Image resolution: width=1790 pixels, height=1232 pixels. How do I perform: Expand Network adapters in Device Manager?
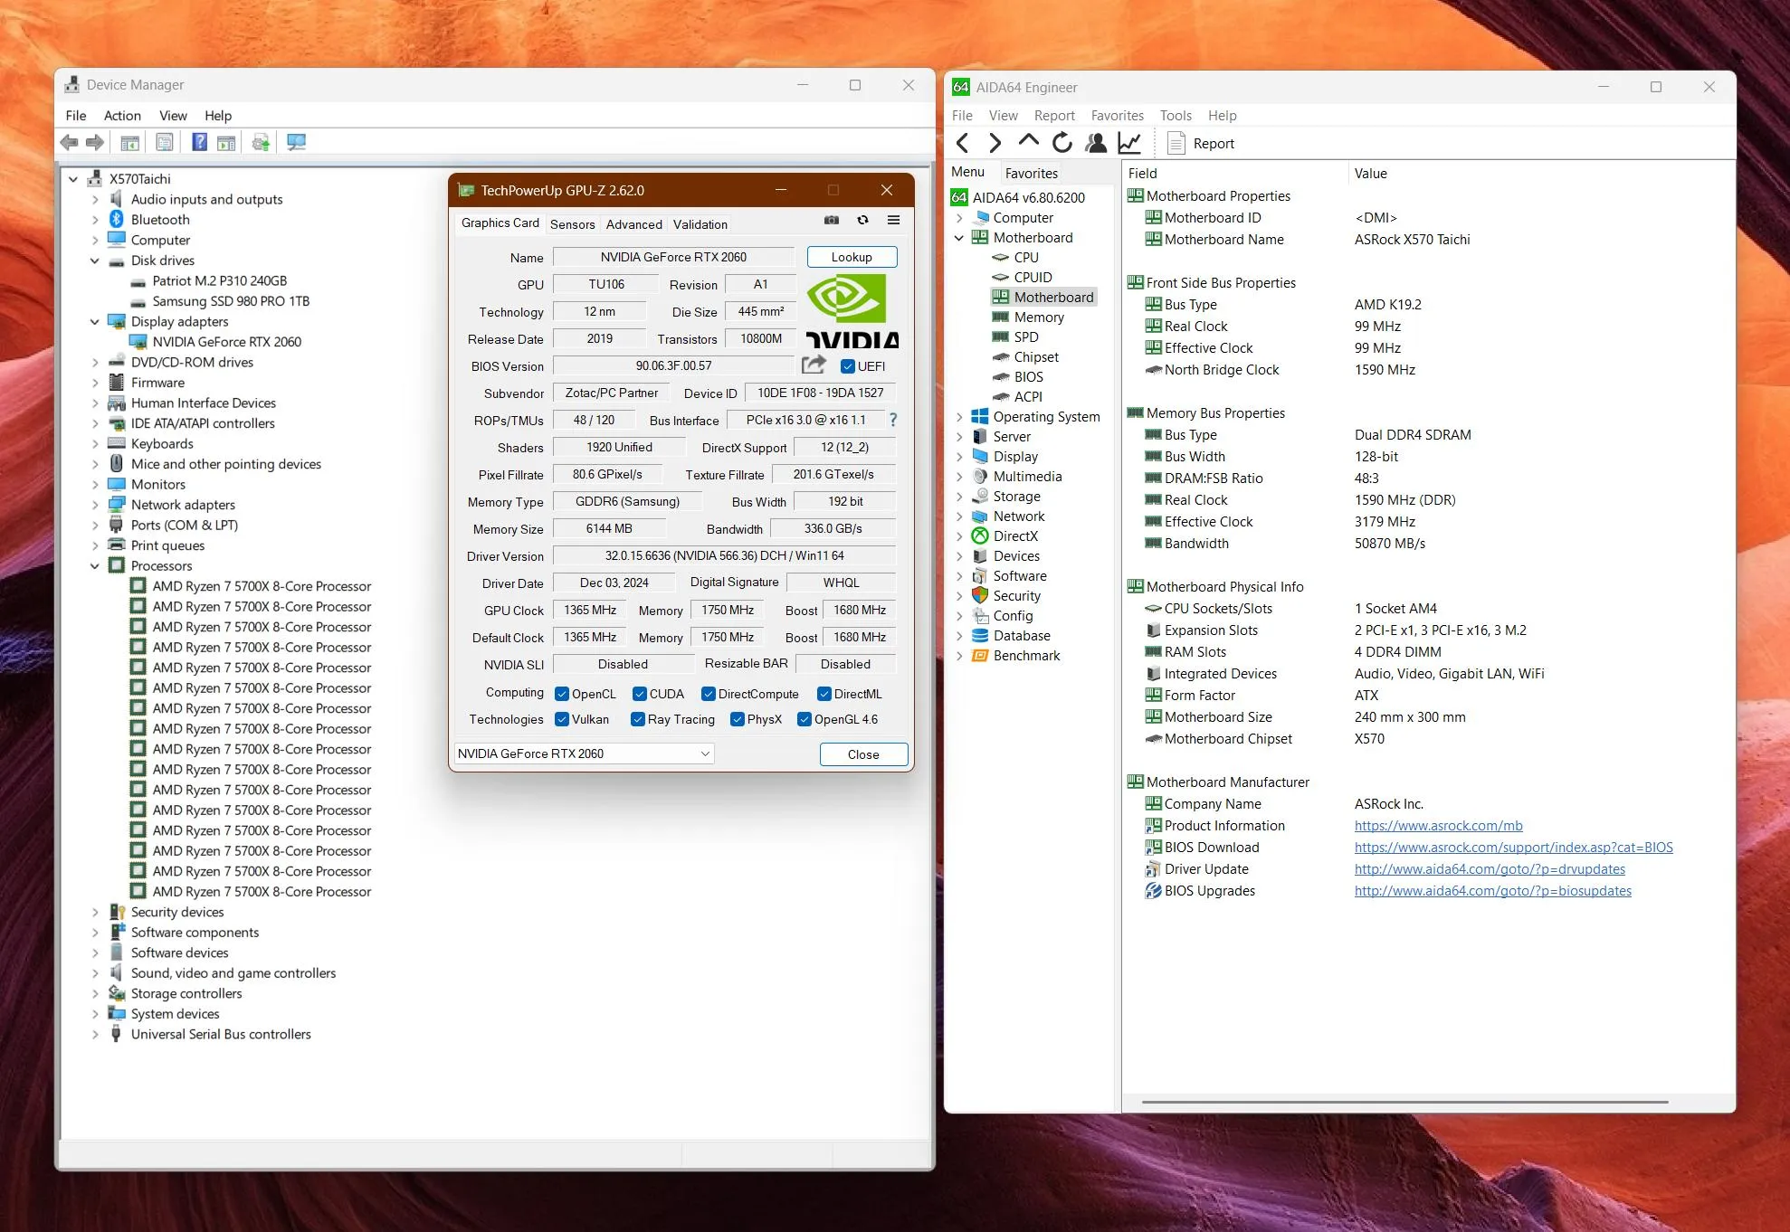(94, 505)
